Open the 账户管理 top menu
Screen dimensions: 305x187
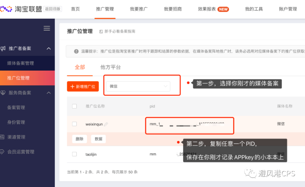click(288, 9)
